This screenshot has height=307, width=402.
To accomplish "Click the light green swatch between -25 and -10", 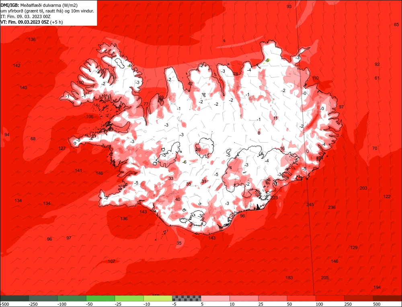I will (x=129, y=298).
